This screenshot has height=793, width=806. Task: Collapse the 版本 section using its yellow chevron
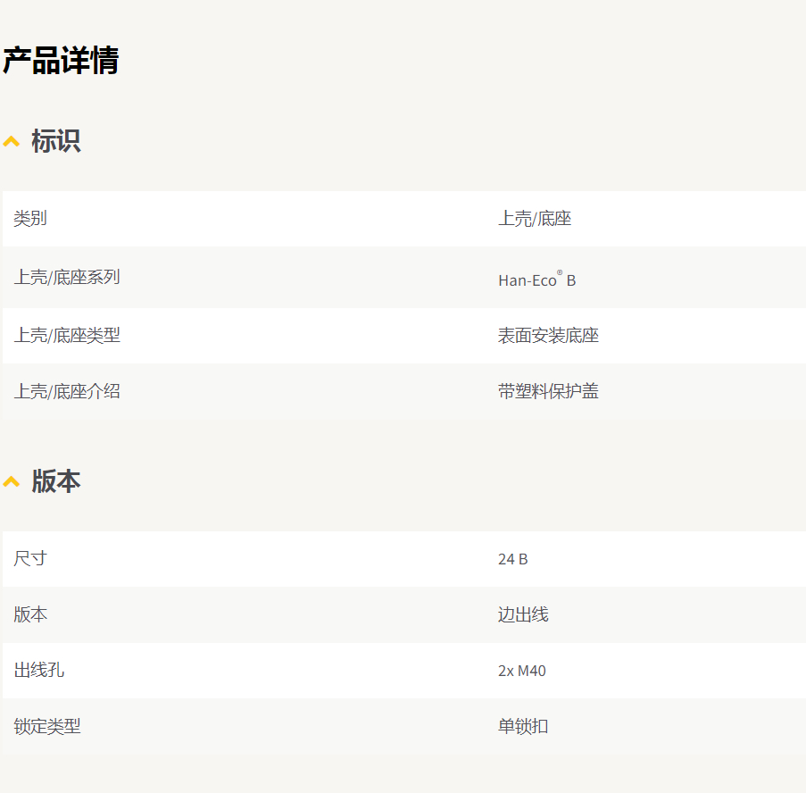[12, 481]
